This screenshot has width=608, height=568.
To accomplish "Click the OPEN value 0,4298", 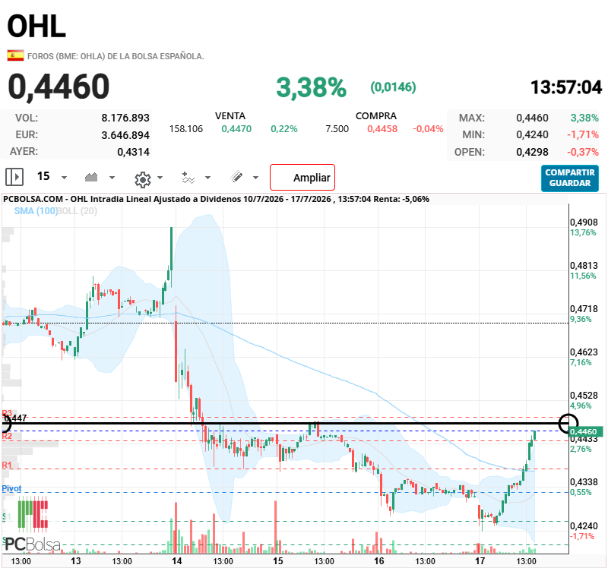I will coord(532,152).
